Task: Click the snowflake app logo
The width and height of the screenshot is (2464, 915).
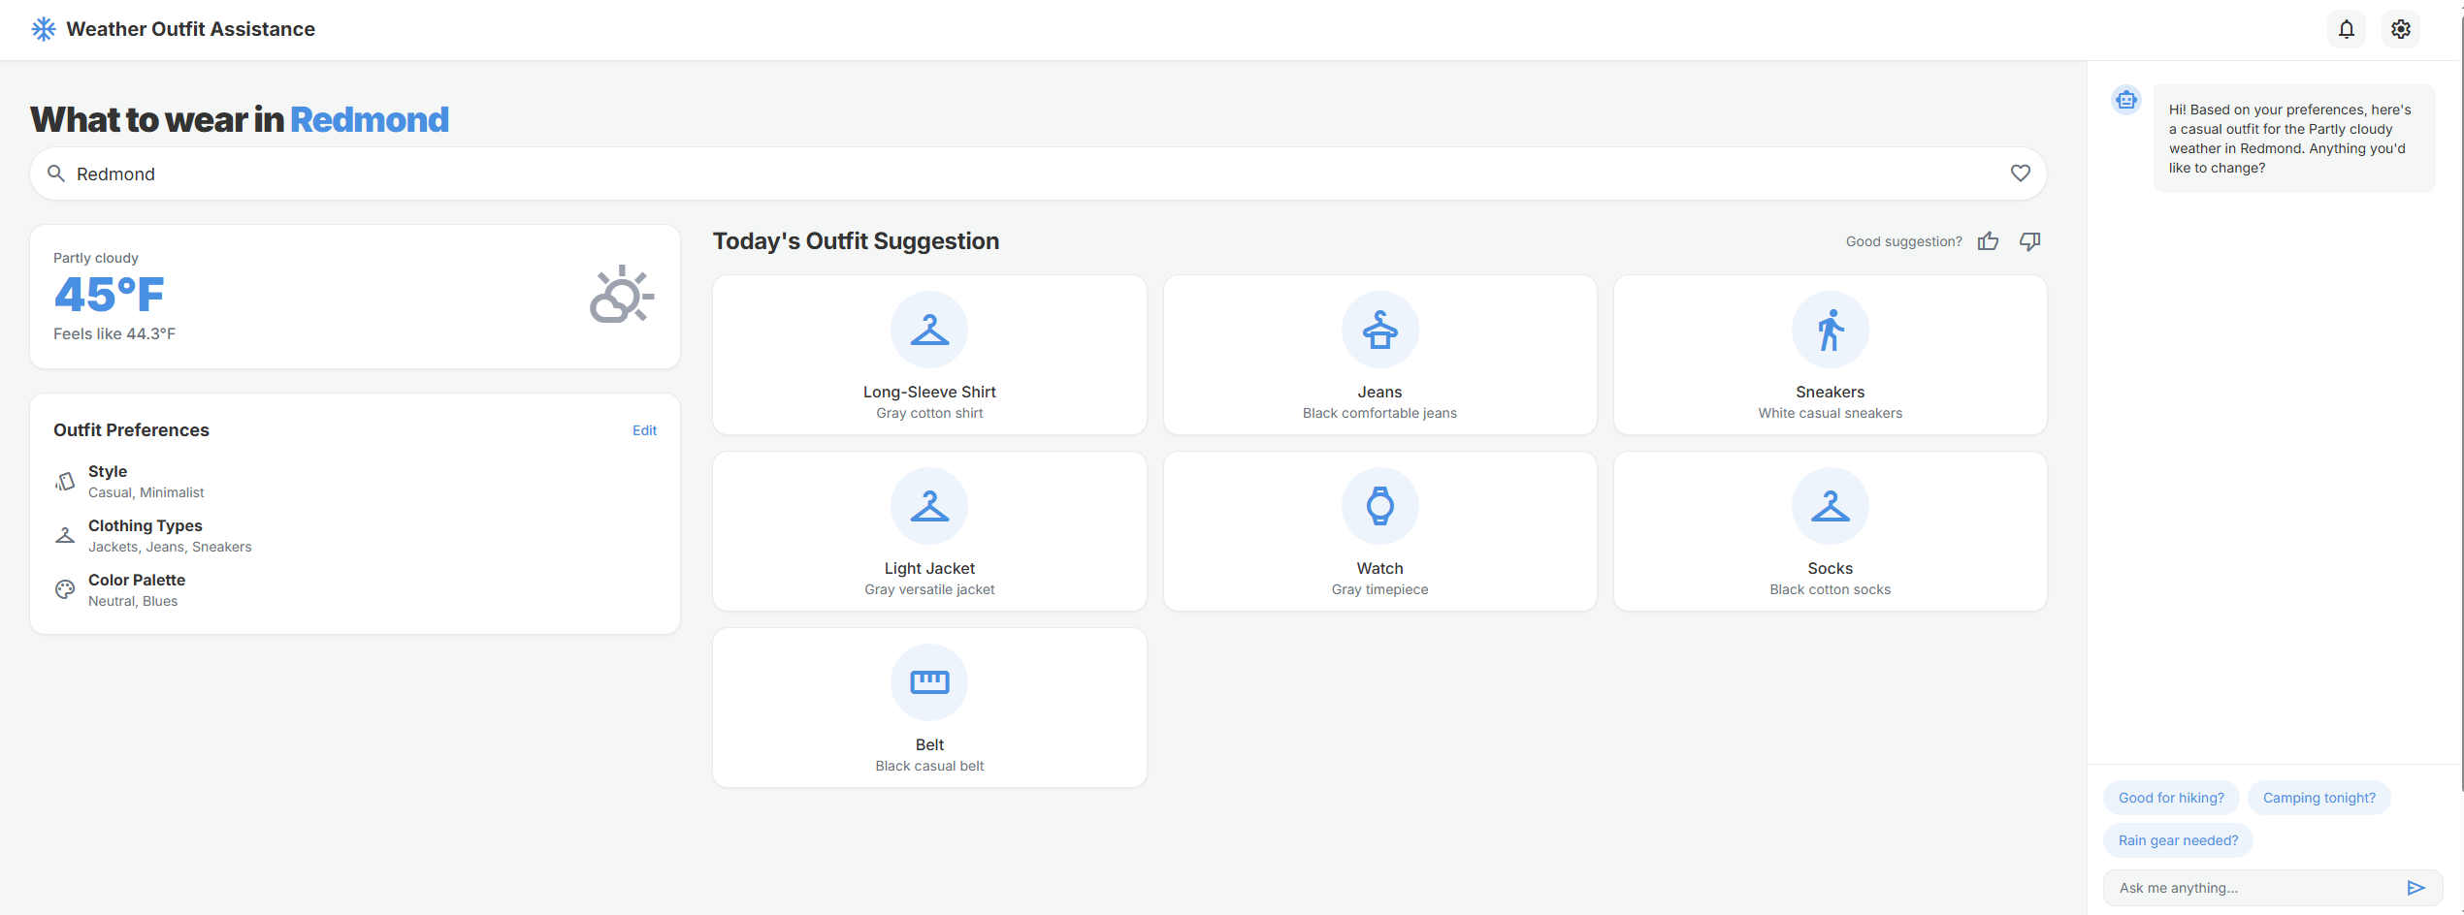Action: click(43, 29)
